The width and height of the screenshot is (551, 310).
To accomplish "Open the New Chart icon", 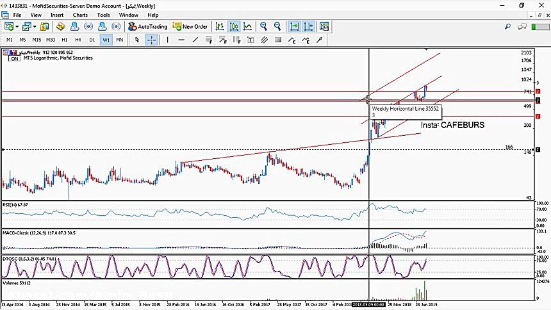I will click(x=9, y=26).
